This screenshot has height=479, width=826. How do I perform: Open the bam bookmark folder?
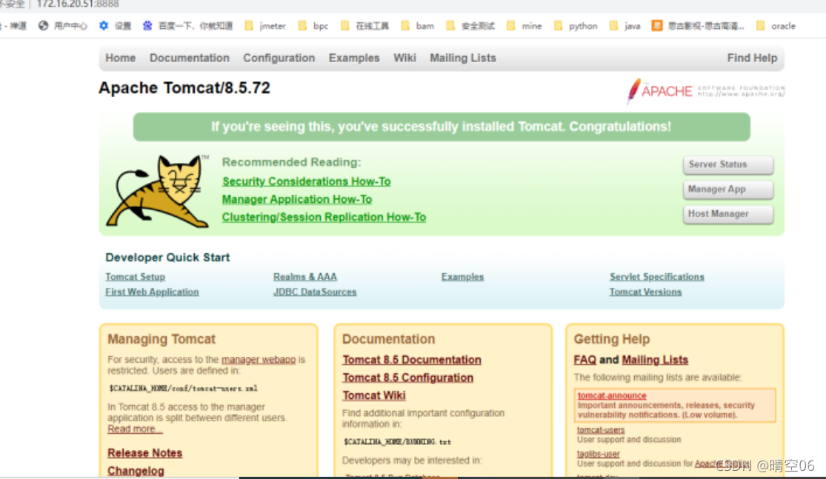[x=418, y=26]
